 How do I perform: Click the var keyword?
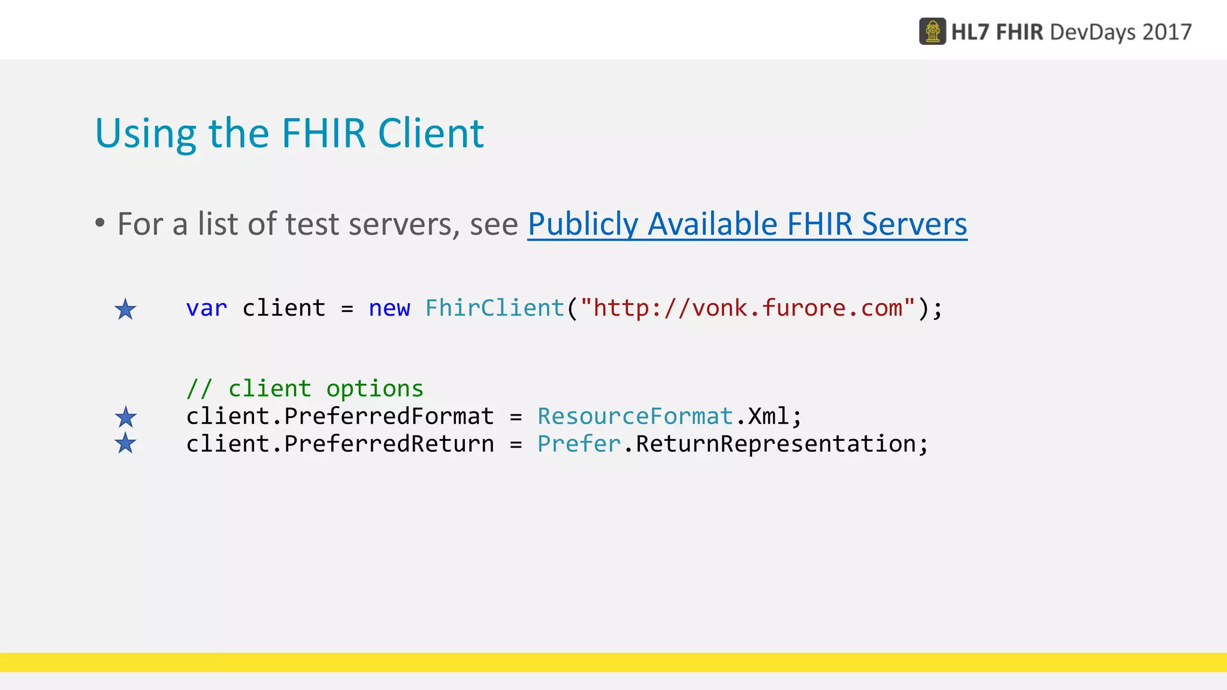[207, 308]
